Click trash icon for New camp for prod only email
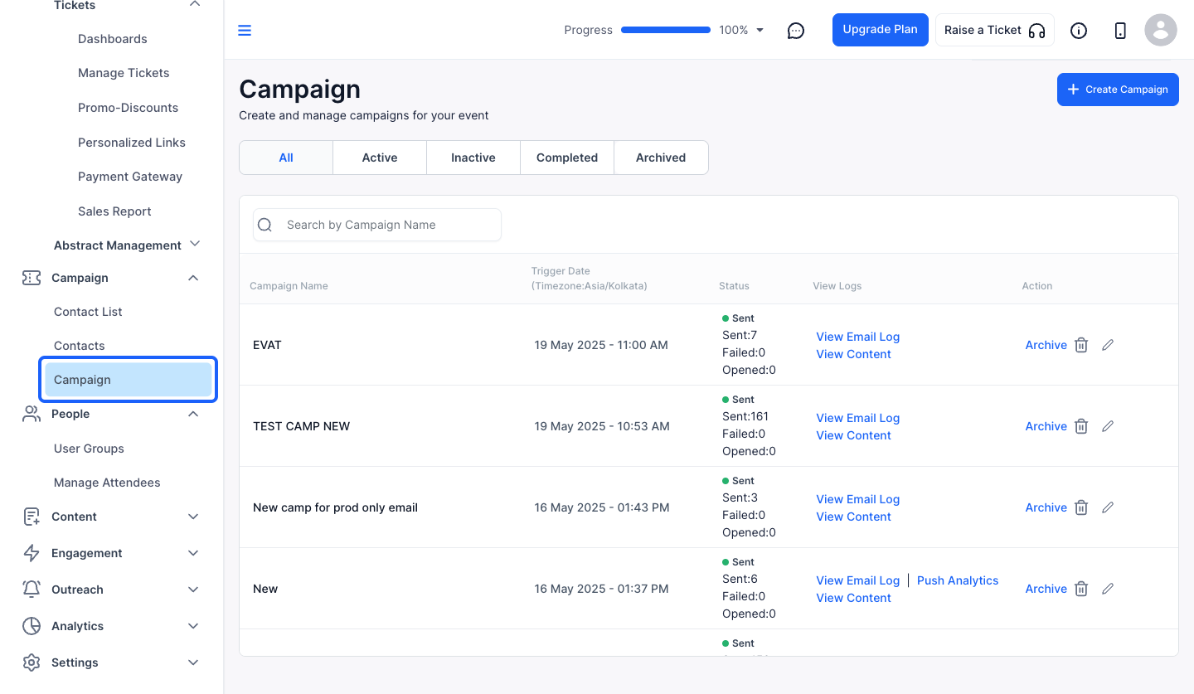 click(1081, 507)
